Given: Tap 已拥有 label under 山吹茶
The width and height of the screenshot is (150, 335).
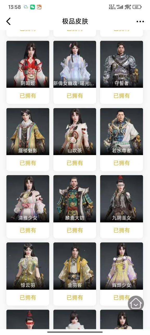Looking at the screenshot, I should pos(75,163).
